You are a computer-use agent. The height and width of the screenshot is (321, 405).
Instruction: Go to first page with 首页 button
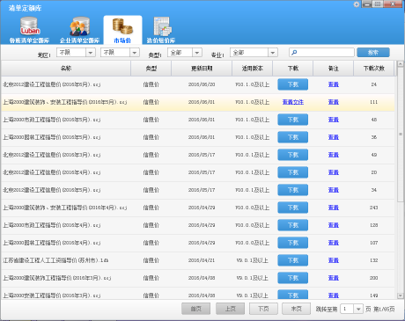point(195,309)
